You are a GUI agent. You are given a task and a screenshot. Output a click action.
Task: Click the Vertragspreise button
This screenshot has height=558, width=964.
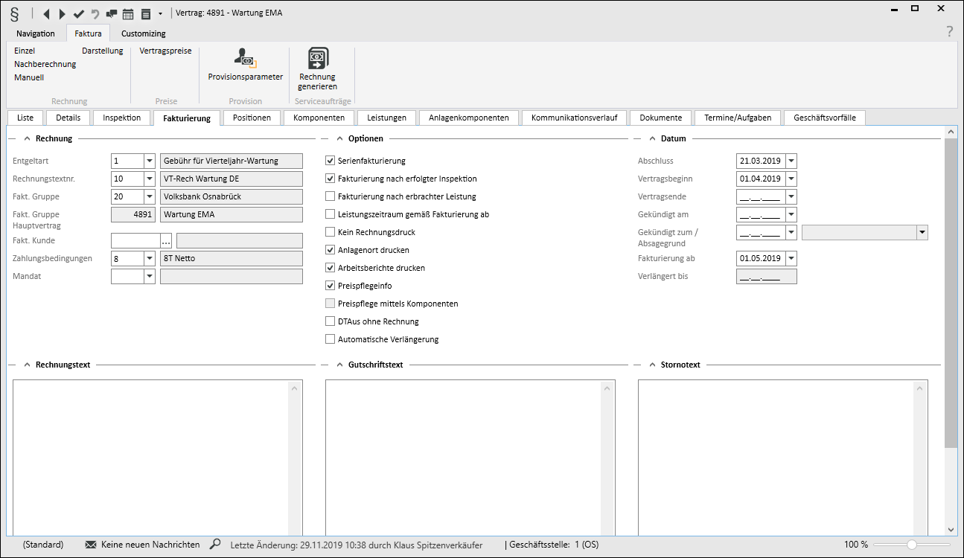pos(165,51)
